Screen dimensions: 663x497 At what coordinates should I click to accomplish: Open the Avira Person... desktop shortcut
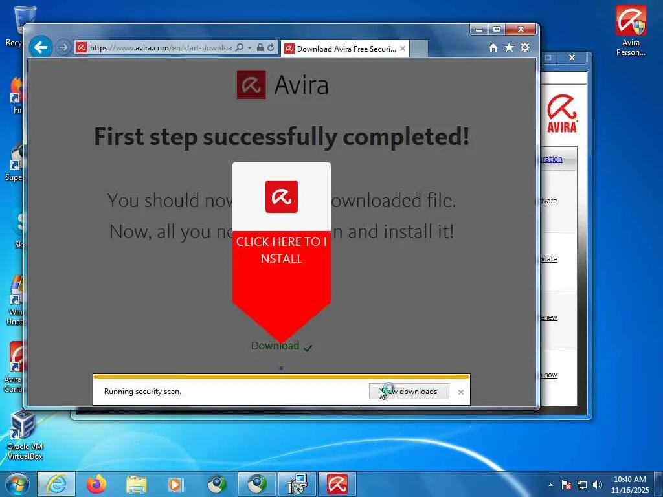[x=631, y=30]
